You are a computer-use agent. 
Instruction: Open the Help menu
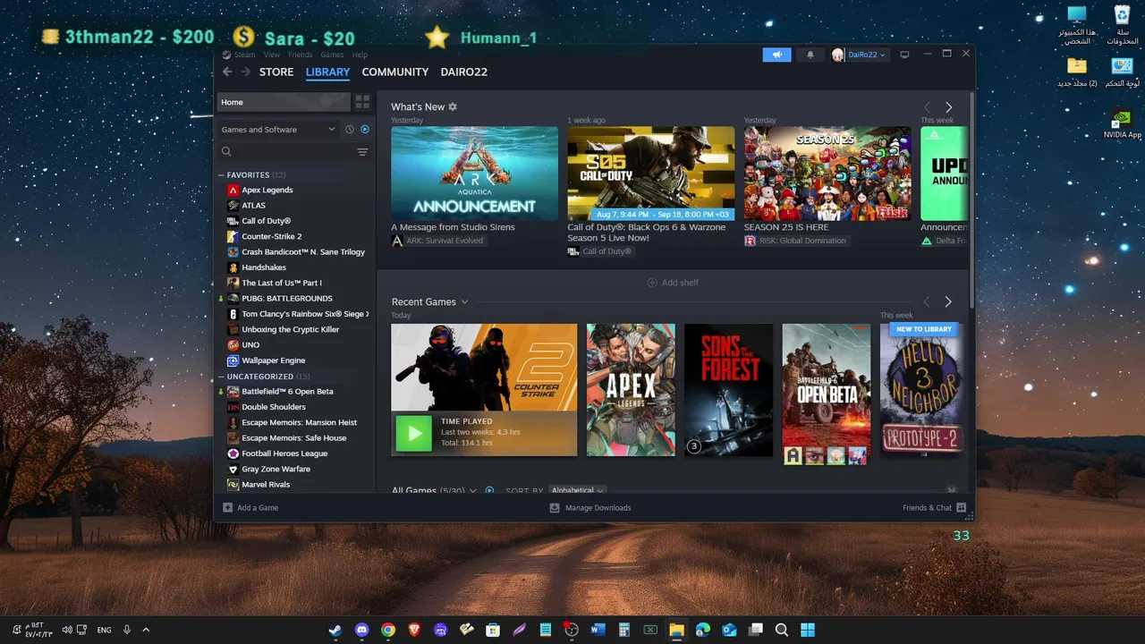coord(360,55)
